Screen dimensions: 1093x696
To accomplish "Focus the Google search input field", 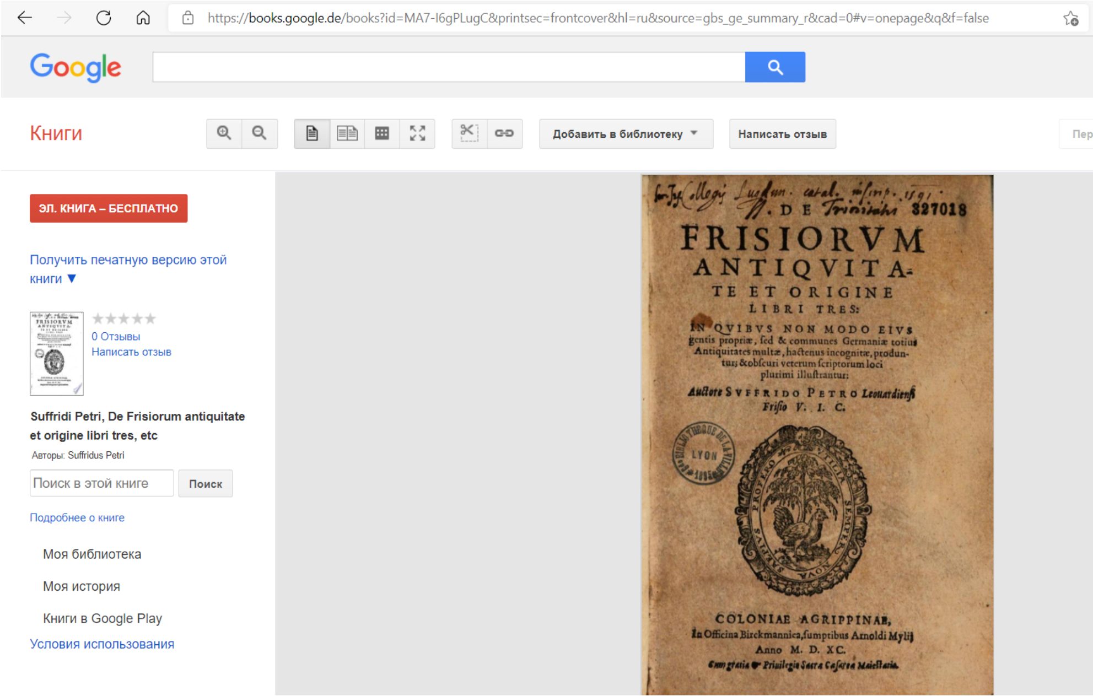I will coord(449,67).
